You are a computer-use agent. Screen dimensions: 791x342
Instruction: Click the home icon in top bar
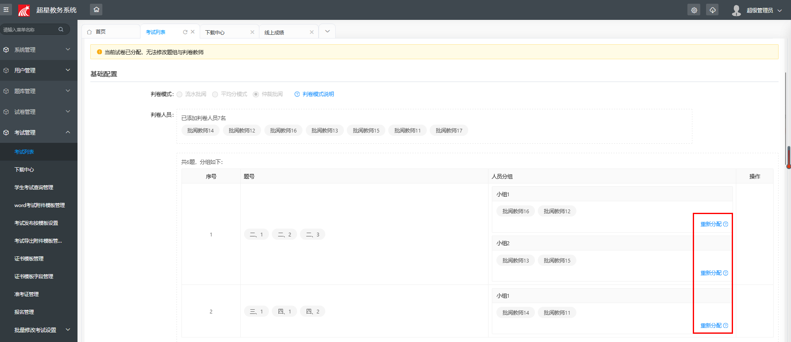(96, 10)
